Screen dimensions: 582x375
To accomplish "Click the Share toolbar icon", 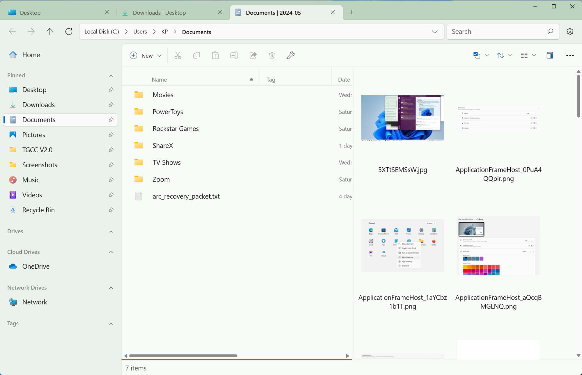I will click(253, 55).
